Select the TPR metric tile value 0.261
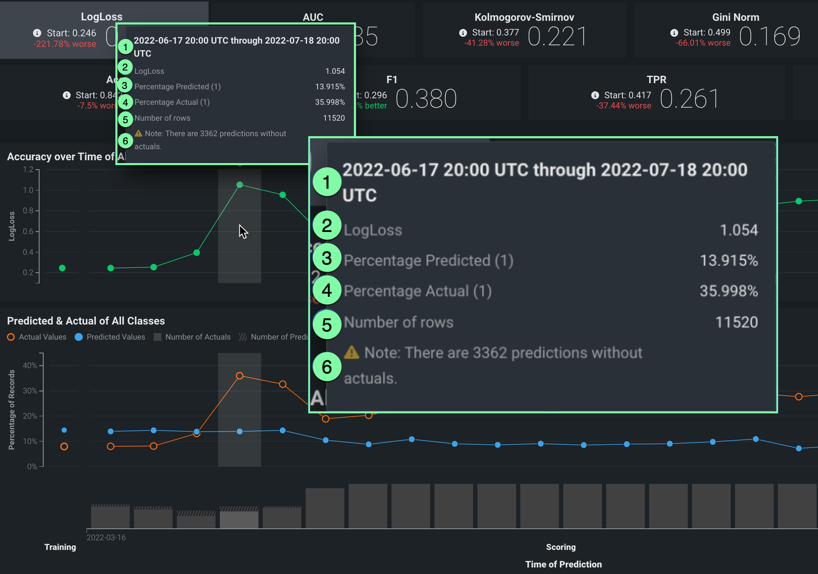The width and height of the screenshot is (818, 574). point(689,99)
